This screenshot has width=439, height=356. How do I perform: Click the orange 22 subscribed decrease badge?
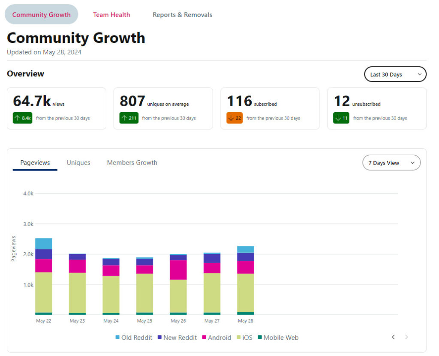(235, 118)
